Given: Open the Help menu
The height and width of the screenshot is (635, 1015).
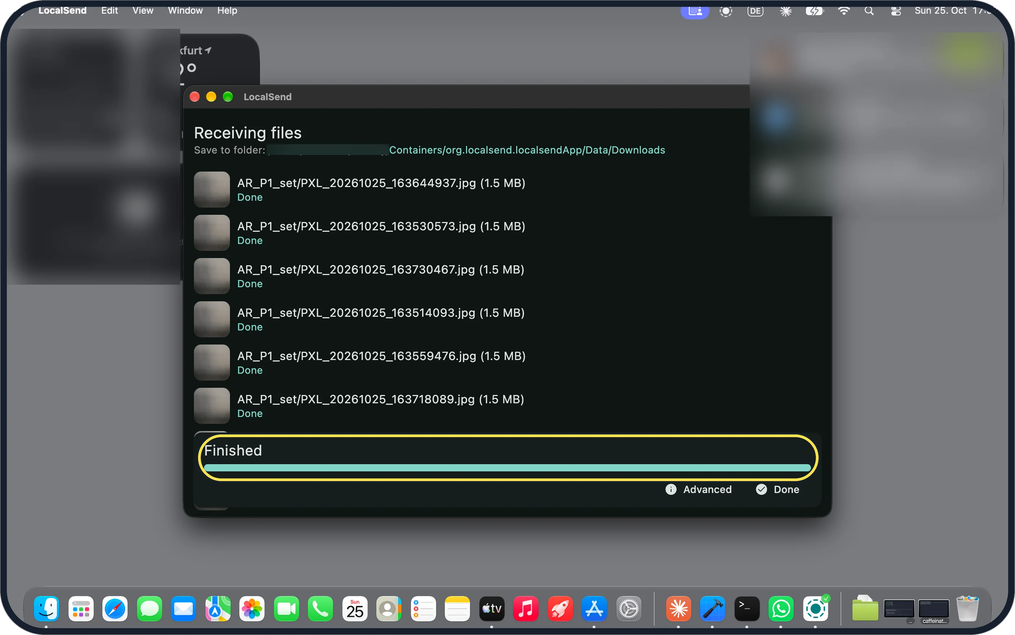Looking at the screenshot, I should point(227,10).
